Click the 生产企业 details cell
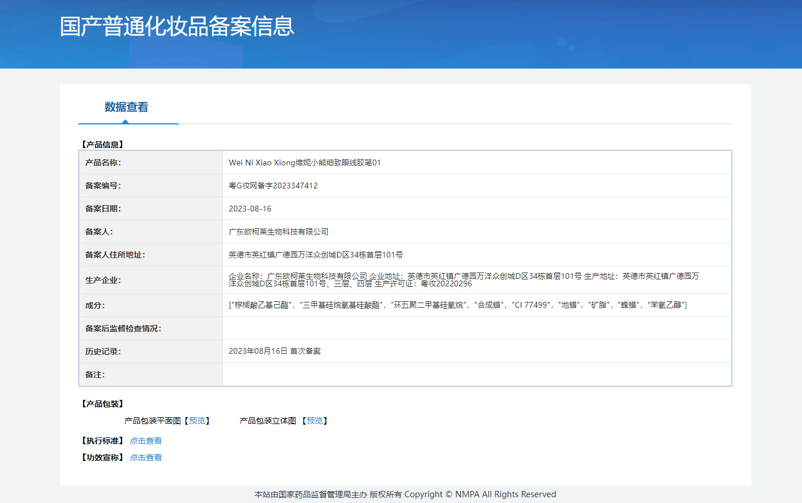 pyautogui.click(x=477, y=280)
